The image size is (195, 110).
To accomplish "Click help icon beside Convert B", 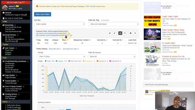I will tap(122, 40).
